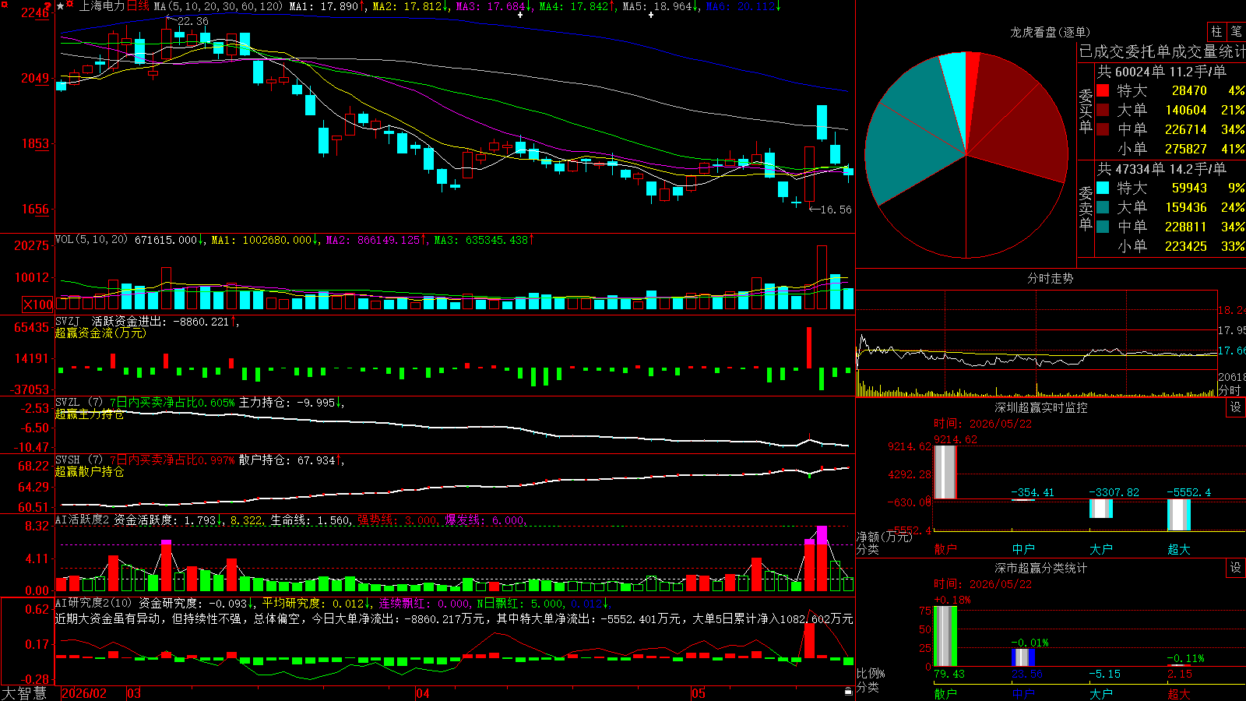Click the dark red 大单 buy order swatch
The height and width of the screenshot is (701, 1246).
(1103, 110)
